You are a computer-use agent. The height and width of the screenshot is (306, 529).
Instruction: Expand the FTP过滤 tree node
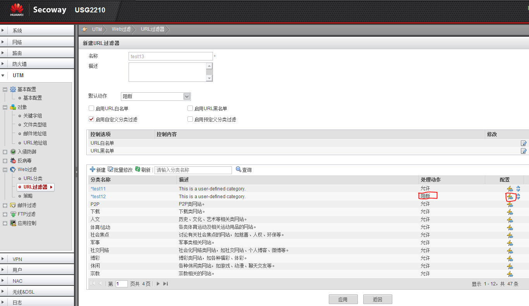5,214
